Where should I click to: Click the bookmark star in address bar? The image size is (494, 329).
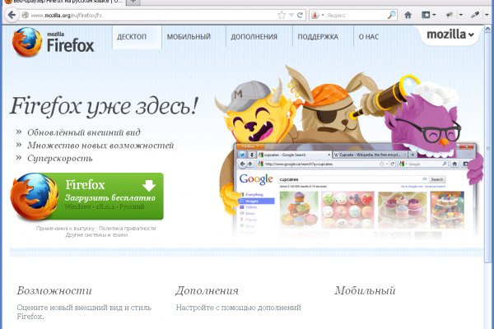282,15
